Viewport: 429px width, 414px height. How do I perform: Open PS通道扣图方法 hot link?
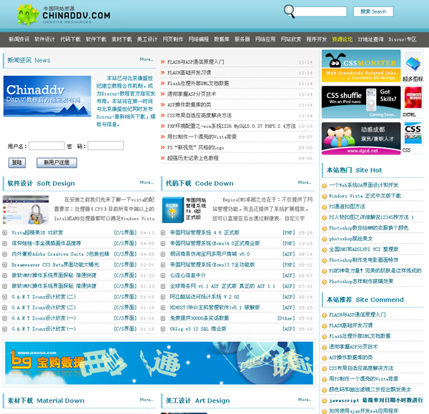347,207
